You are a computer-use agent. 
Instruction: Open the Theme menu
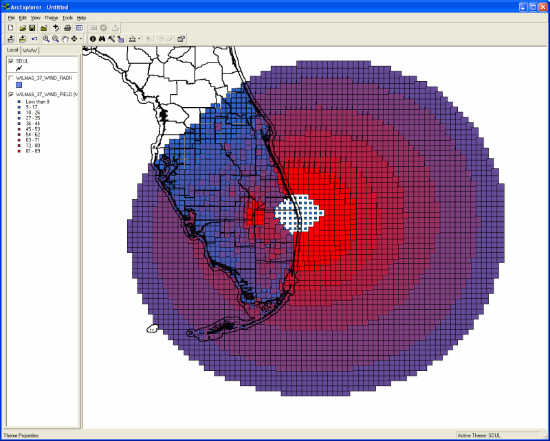[x=51, y=17]
